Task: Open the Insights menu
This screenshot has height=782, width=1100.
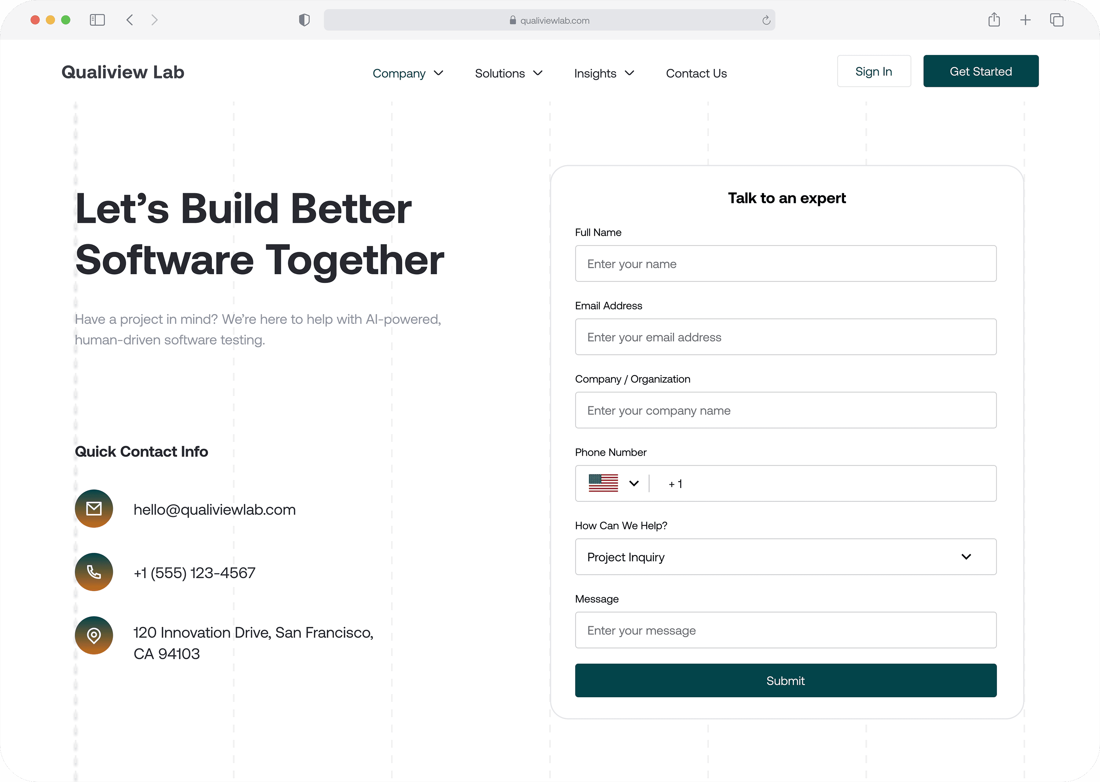Action: pos(604,73)
